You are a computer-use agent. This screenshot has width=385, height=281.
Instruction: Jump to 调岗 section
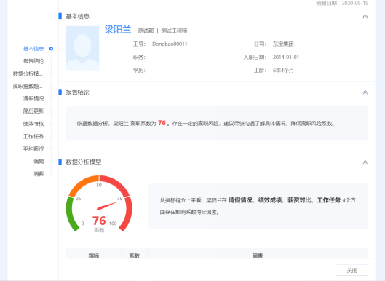(x=39, y=161)
